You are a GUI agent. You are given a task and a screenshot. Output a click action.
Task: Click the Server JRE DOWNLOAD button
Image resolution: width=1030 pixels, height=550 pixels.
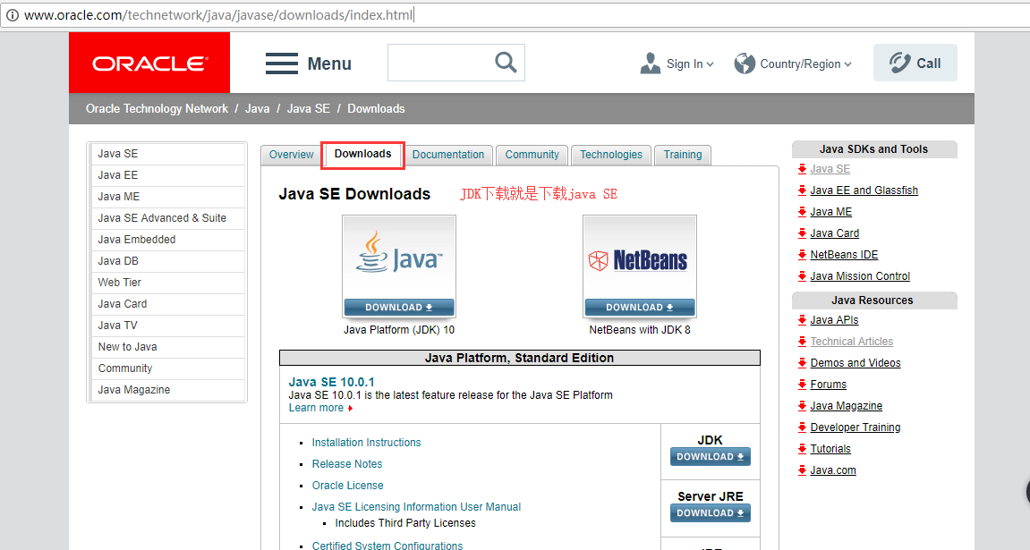(711, 513)
